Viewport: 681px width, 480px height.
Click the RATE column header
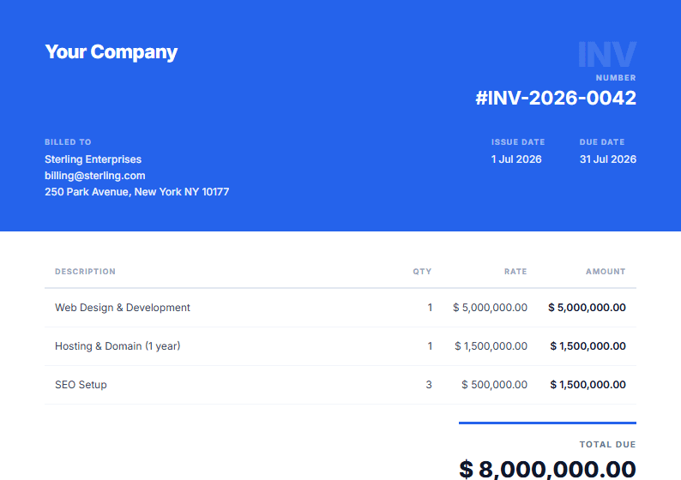coord(515,271)
